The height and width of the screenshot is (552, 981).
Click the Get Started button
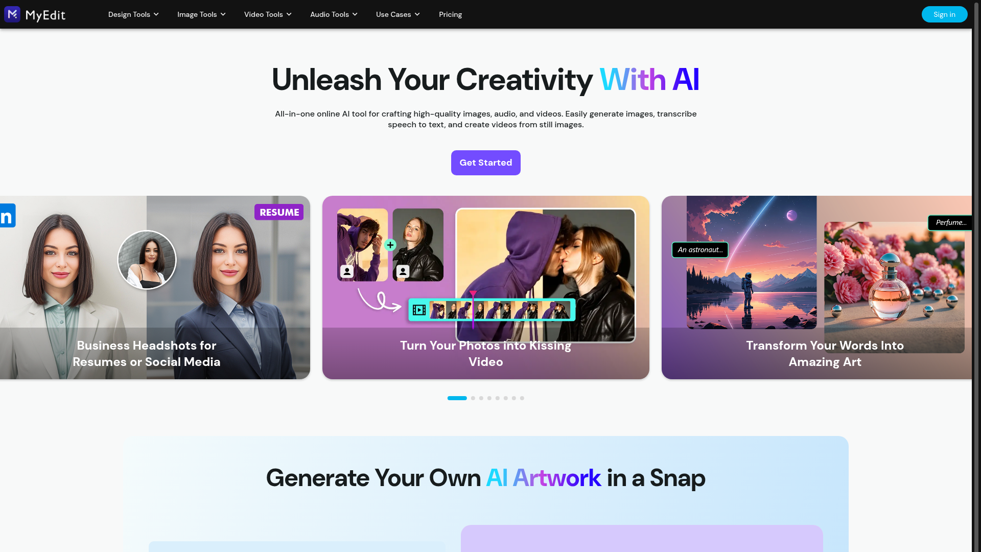(x=486, y=163)
